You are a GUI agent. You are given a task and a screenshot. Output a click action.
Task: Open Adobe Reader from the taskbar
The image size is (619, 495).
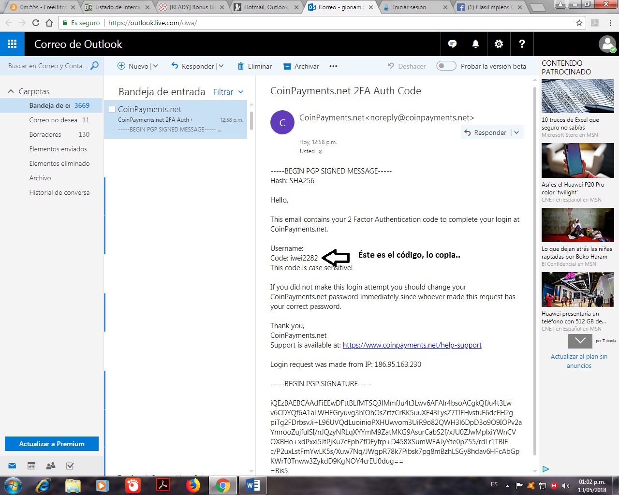click(x=163, y=485)
